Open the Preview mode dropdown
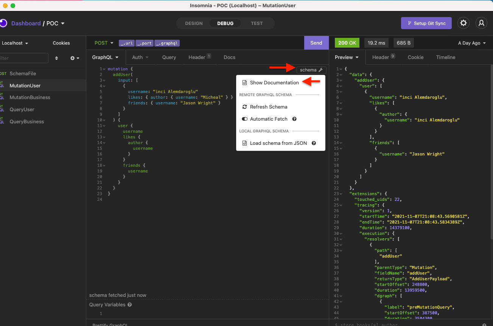Viewport: 493px width, 326px height. click(x=346, y=57)
